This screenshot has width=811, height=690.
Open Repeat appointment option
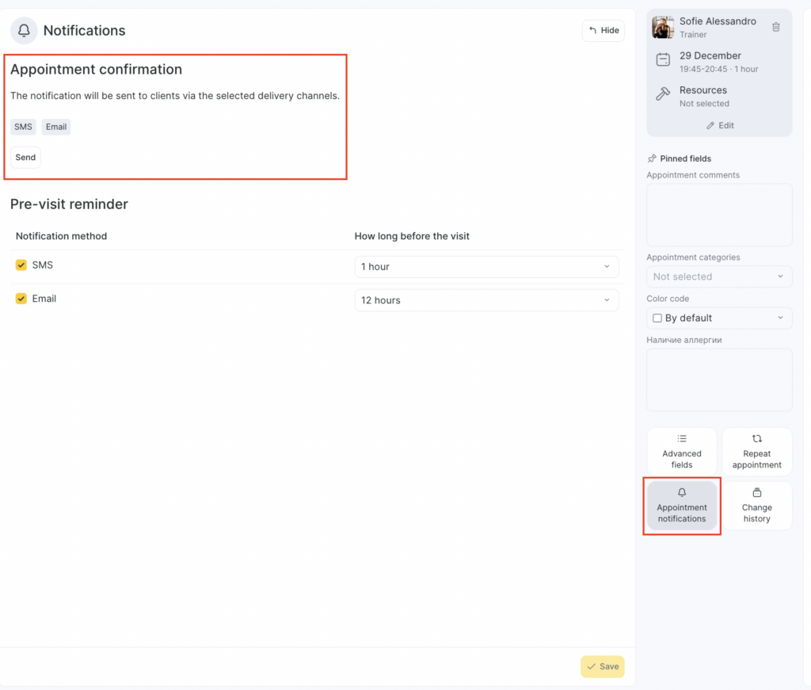click(x=756, y=452)
